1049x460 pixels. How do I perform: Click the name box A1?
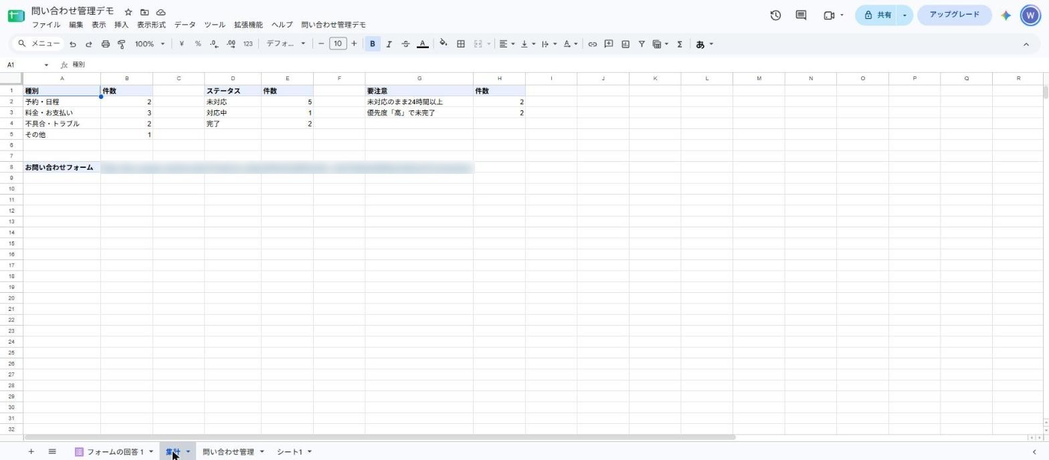[x=27, y=65]
